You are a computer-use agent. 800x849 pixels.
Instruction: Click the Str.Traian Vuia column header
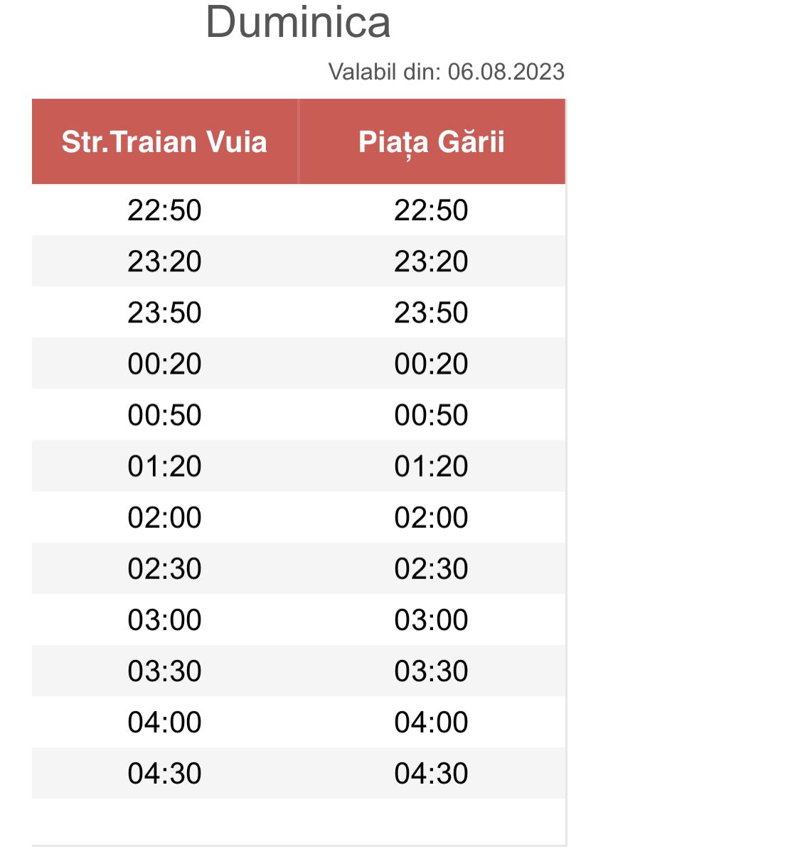[x=164, y=142]
